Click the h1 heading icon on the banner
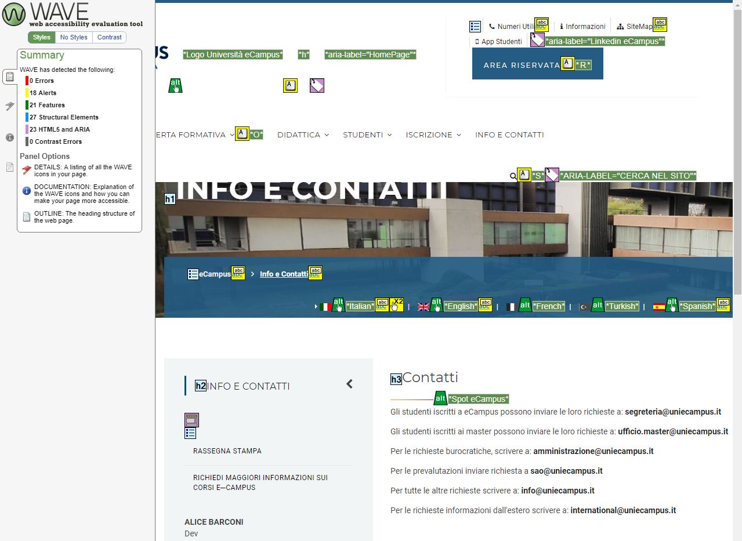Screen dimensions: 742x541 click(x=170, y=199)
